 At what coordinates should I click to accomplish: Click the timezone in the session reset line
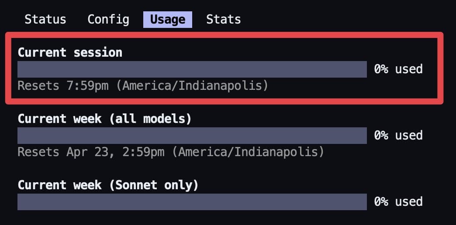pyautogui.click(x=192, y=85)
